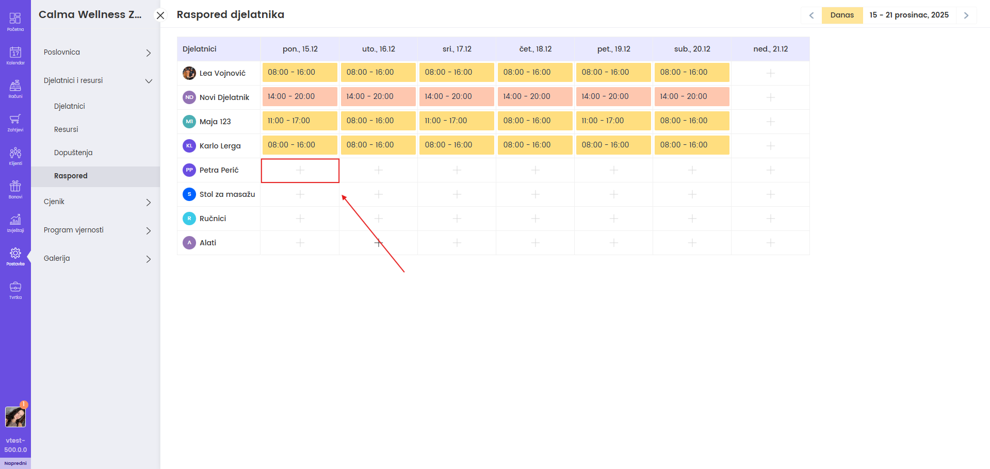Go to the previous week arrow

tap(812, 15)
